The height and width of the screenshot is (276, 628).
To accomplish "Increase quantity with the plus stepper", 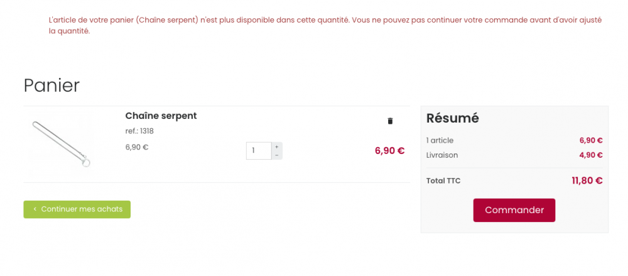I will tap(277, 146).
